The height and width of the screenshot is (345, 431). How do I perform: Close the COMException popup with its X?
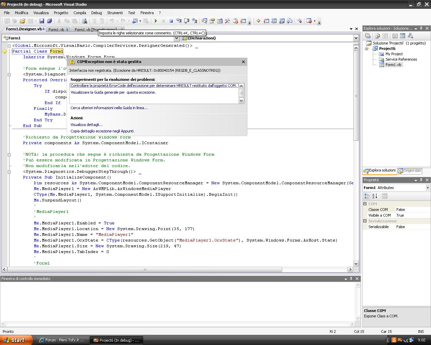tap(243, 62)
